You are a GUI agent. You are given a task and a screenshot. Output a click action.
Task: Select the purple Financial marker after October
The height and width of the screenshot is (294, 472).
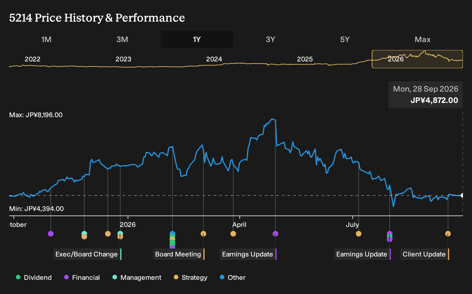(x=51, y=234)
